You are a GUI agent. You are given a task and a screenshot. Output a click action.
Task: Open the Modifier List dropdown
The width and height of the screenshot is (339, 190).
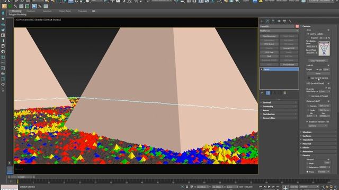[x=279, y=31]
